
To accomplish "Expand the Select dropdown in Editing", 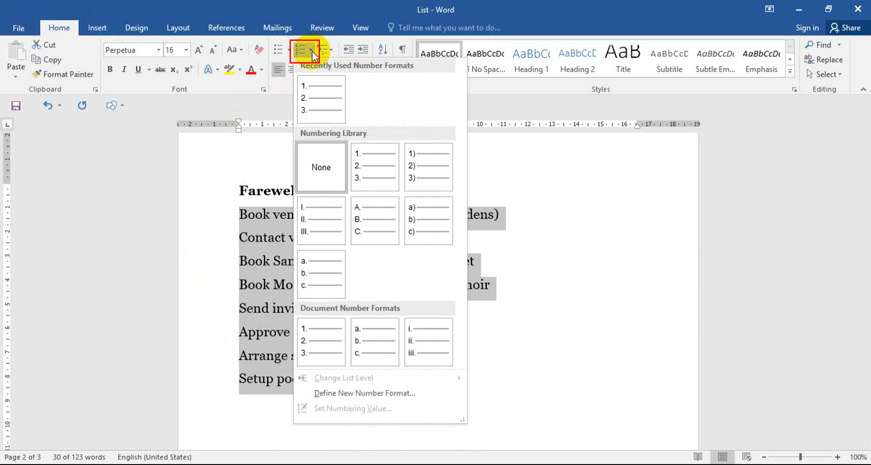I will click(x=828, y=74).
